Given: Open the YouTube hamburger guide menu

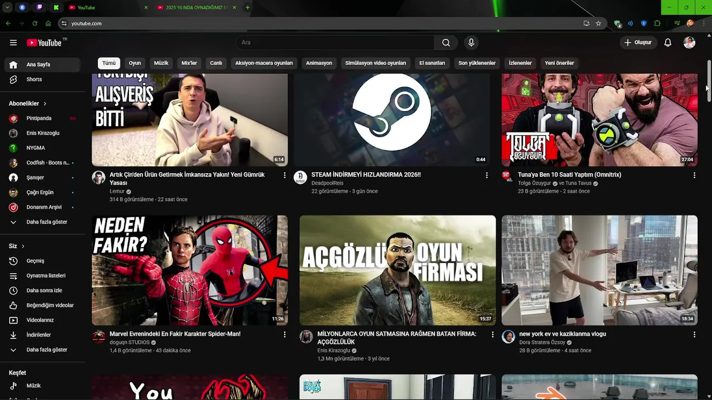Looking at the screenshot, I should [x=13, y=43].
